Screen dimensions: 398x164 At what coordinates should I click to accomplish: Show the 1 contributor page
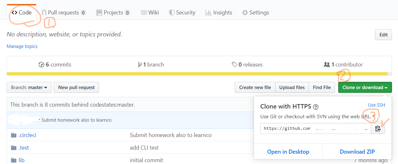pos(343,65)
